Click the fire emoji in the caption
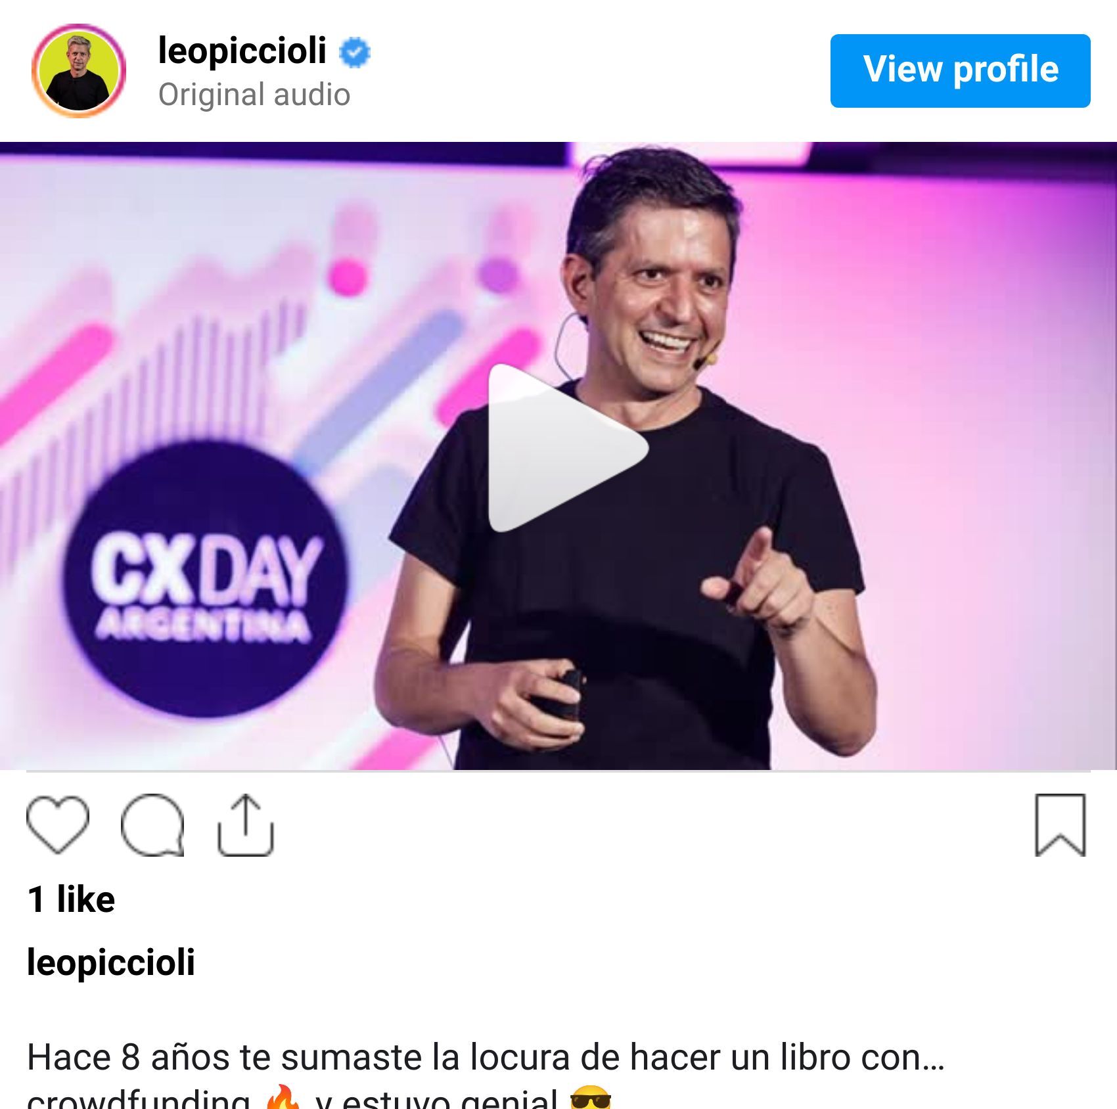Viewport: 1117px width, 1109px height. pos(283,1098)
